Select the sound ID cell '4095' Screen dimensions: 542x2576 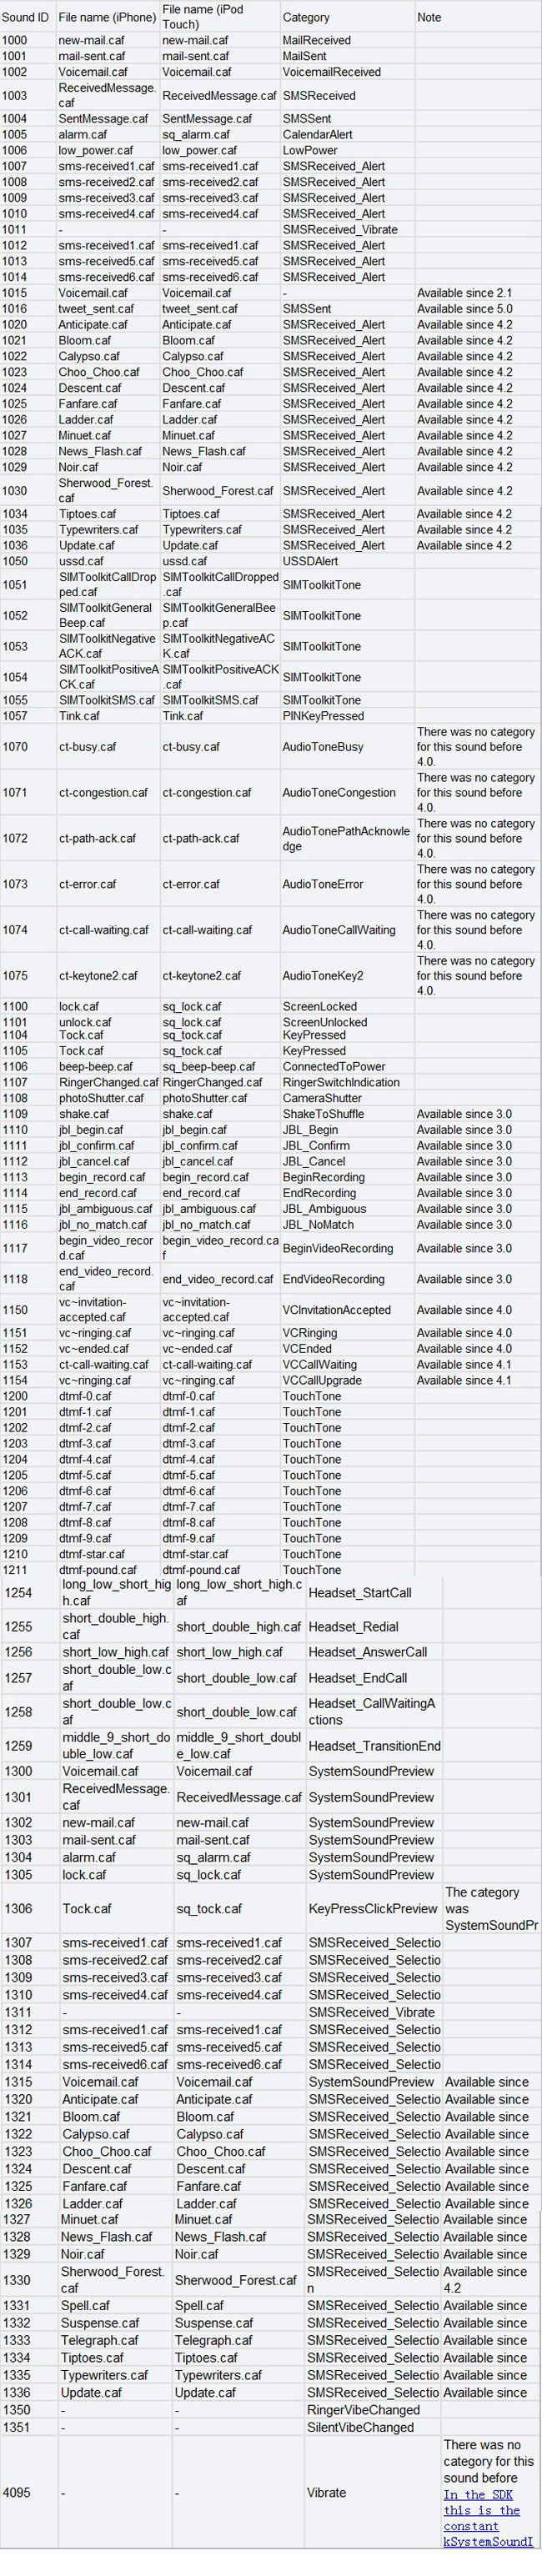[18, 2493]
